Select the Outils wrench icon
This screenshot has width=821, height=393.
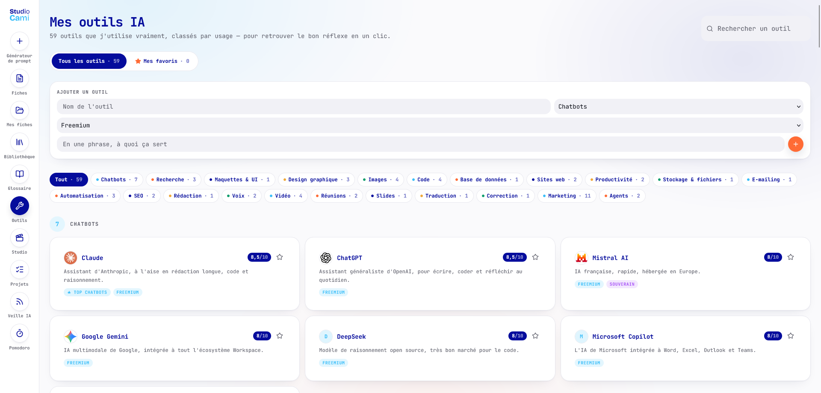[x=20, y=206]
